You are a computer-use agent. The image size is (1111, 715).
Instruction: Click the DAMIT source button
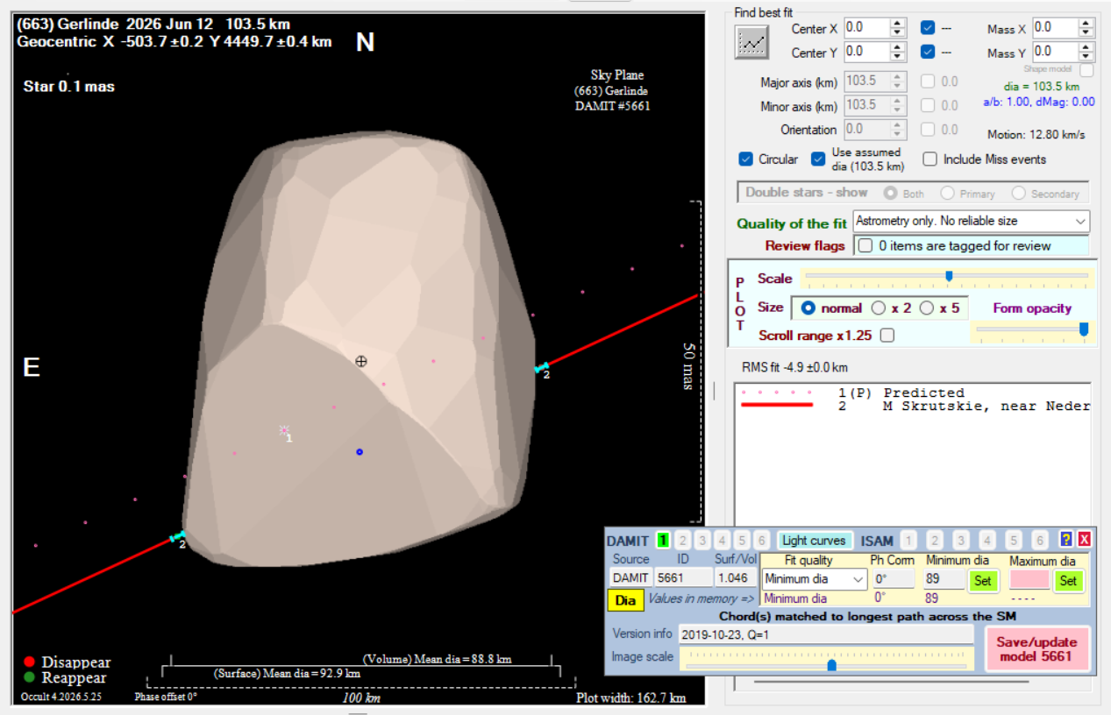pyautogui.click(x=630, y=578)
